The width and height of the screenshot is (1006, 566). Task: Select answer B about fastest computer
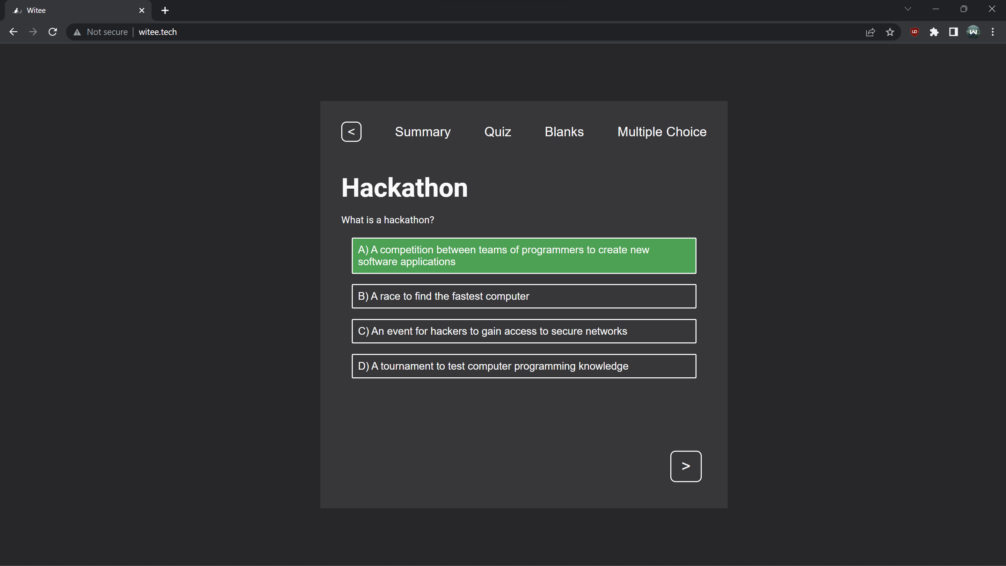[523, 296]
